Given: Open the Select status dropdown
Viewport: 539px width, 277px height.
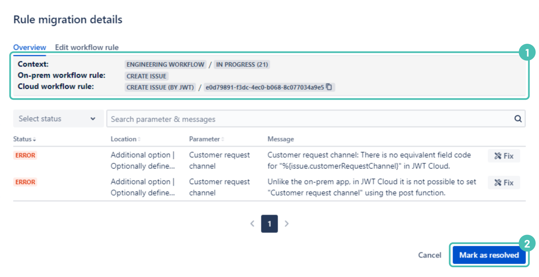Looking at the screenshot, I should 58,119.
